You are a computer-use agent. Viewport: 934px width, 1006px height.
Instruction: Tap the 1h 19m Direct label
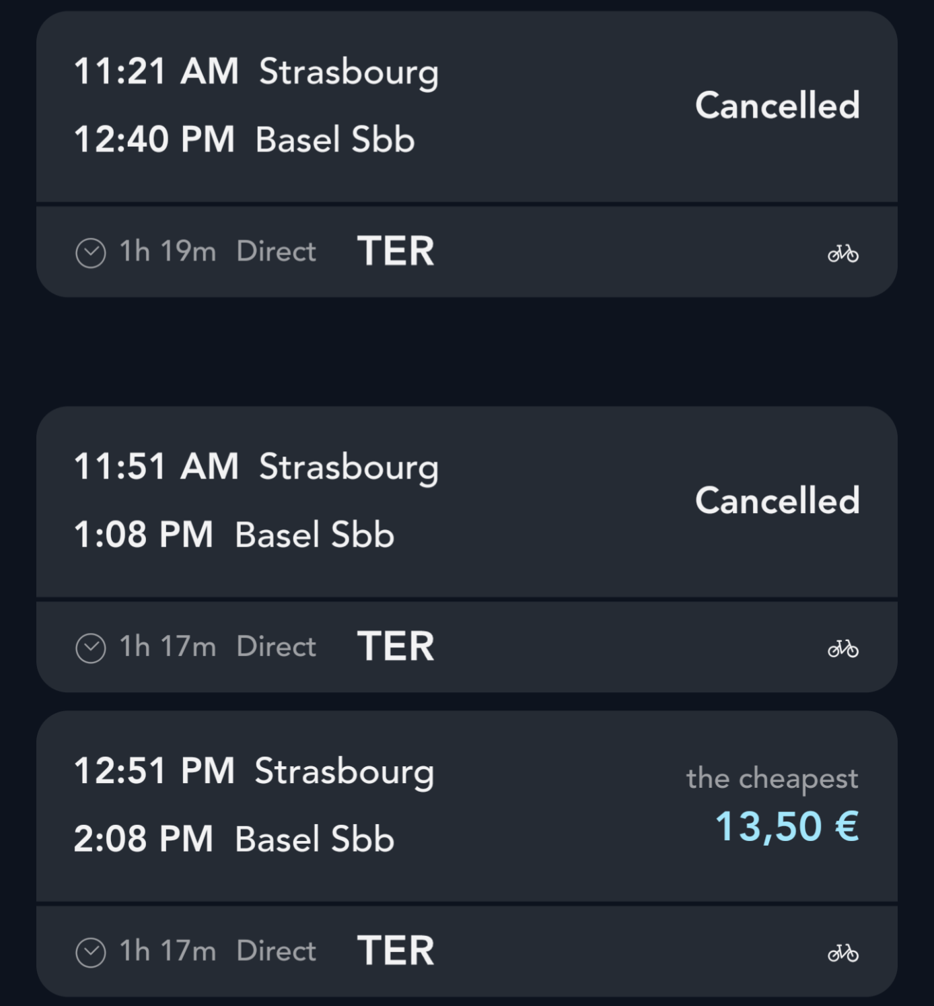click(x=217, y=252)
